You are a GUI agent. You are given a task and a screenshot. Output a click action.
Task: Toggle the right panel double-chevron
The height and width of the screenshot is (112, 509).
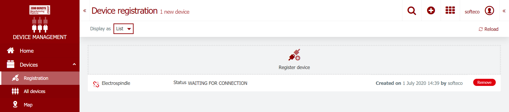pyautogui.click(x=504, y=11)
